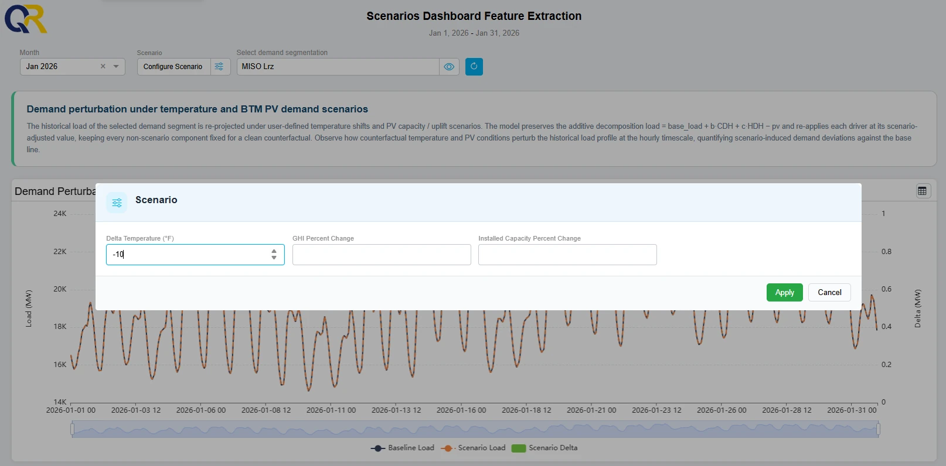The height and width of the screenshot is (466, 946).
Task: Click the 'Demand perturbation under temperature' heading
Action: (198, 109)
